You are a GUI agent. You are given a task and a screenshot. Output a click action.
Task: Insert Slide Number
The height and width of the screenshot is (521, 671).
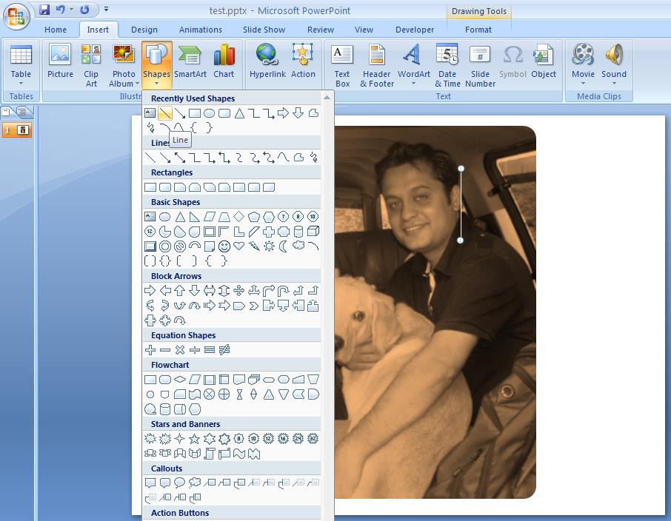coord(480,64)
